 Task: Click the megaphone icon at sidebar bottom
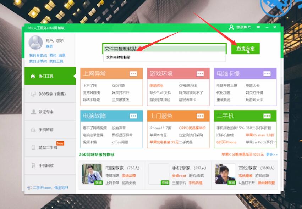[x=29, y=188]
